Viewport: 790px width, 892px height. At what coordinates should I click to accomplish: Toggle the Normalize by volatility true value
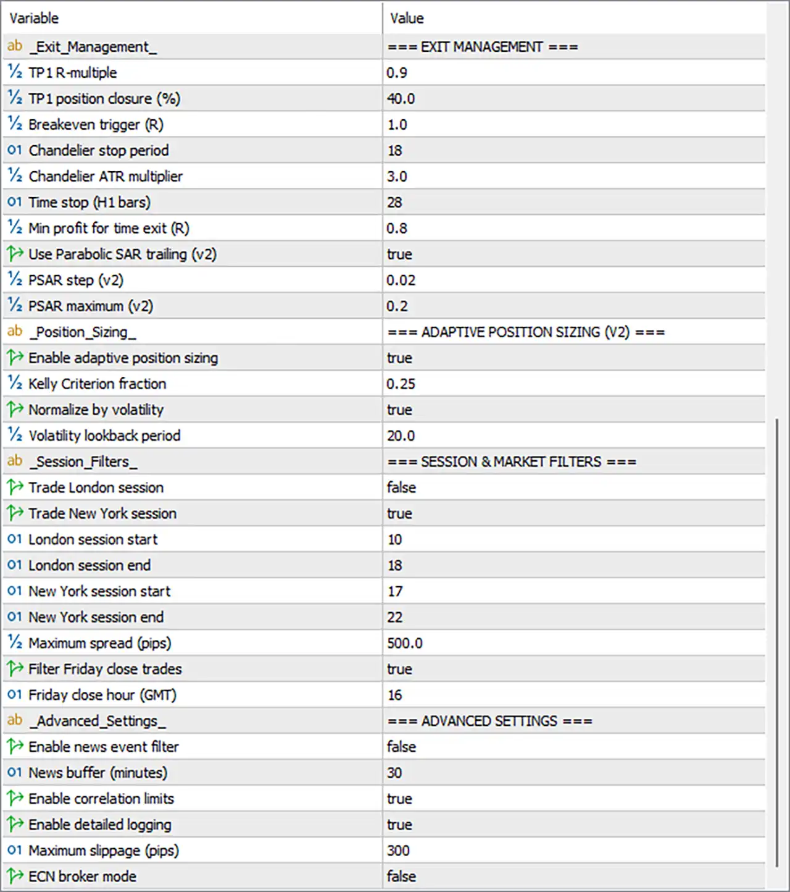(x=400, y=410)
